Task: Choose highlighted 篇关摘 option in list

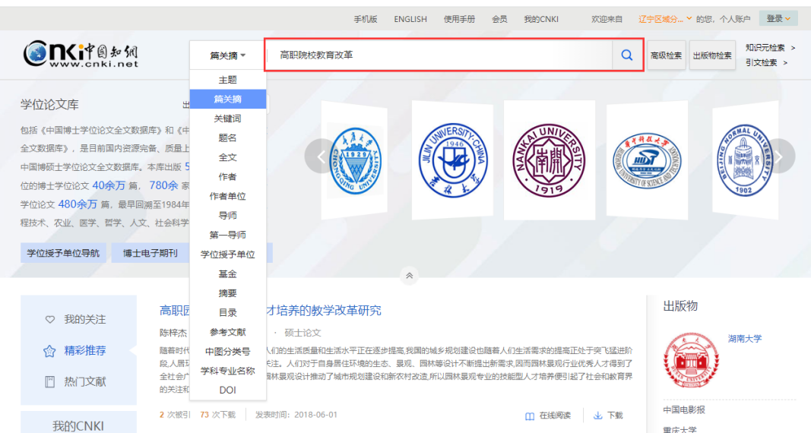Action: [x=227, y=100]
